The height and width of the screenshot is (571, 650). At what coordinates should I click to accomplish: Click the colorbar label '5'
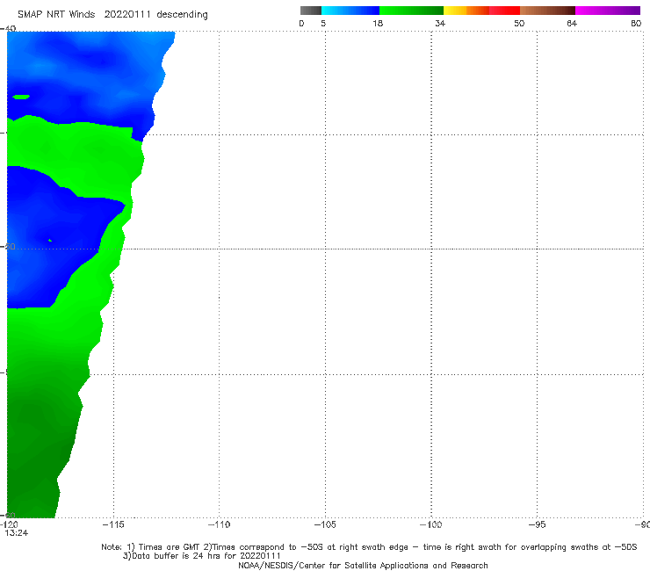(x=323, y=23)
